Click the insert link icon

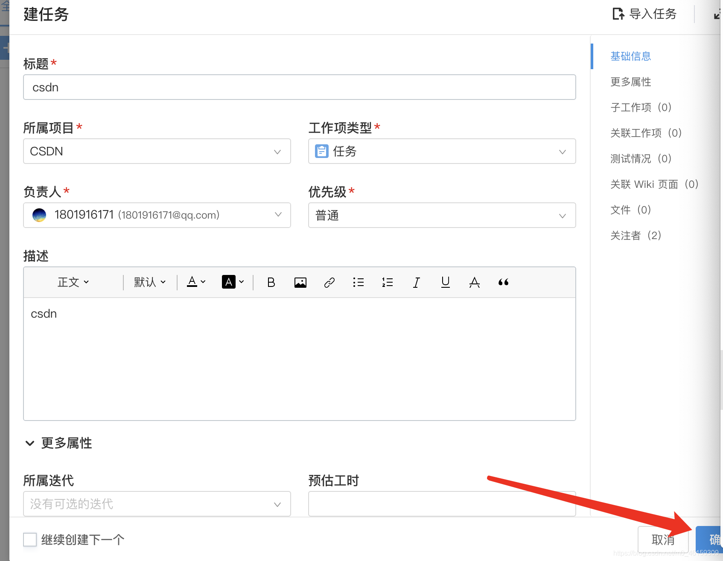click(x=329, y=282)
